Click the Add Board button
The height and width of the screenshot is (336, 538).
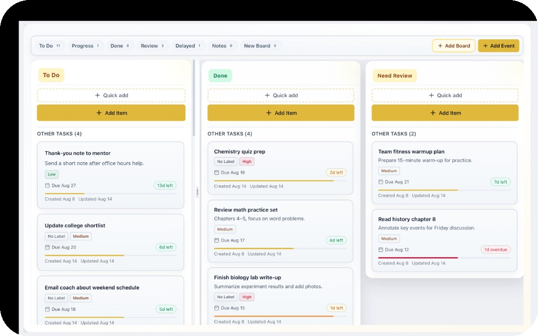pos(453,46)
